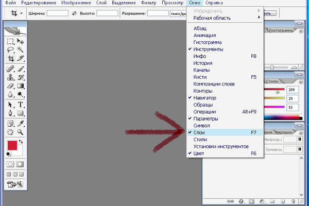The image size is (309, 206).
Task: Select the Lasso tool
Action: [x=10, y=49]
